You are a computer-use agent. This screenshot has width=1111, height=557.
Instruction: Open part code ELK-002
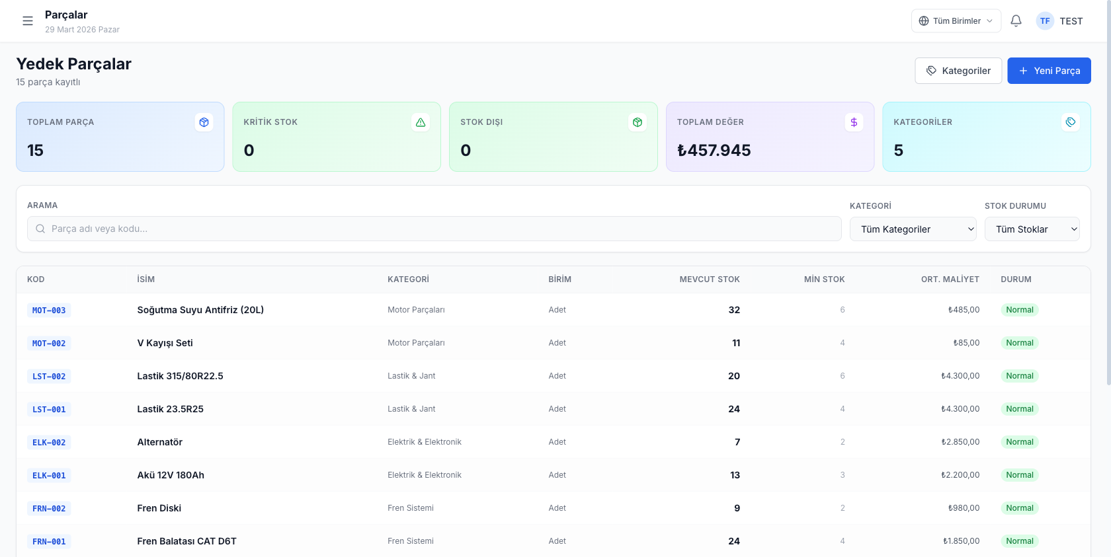(49, 443)
